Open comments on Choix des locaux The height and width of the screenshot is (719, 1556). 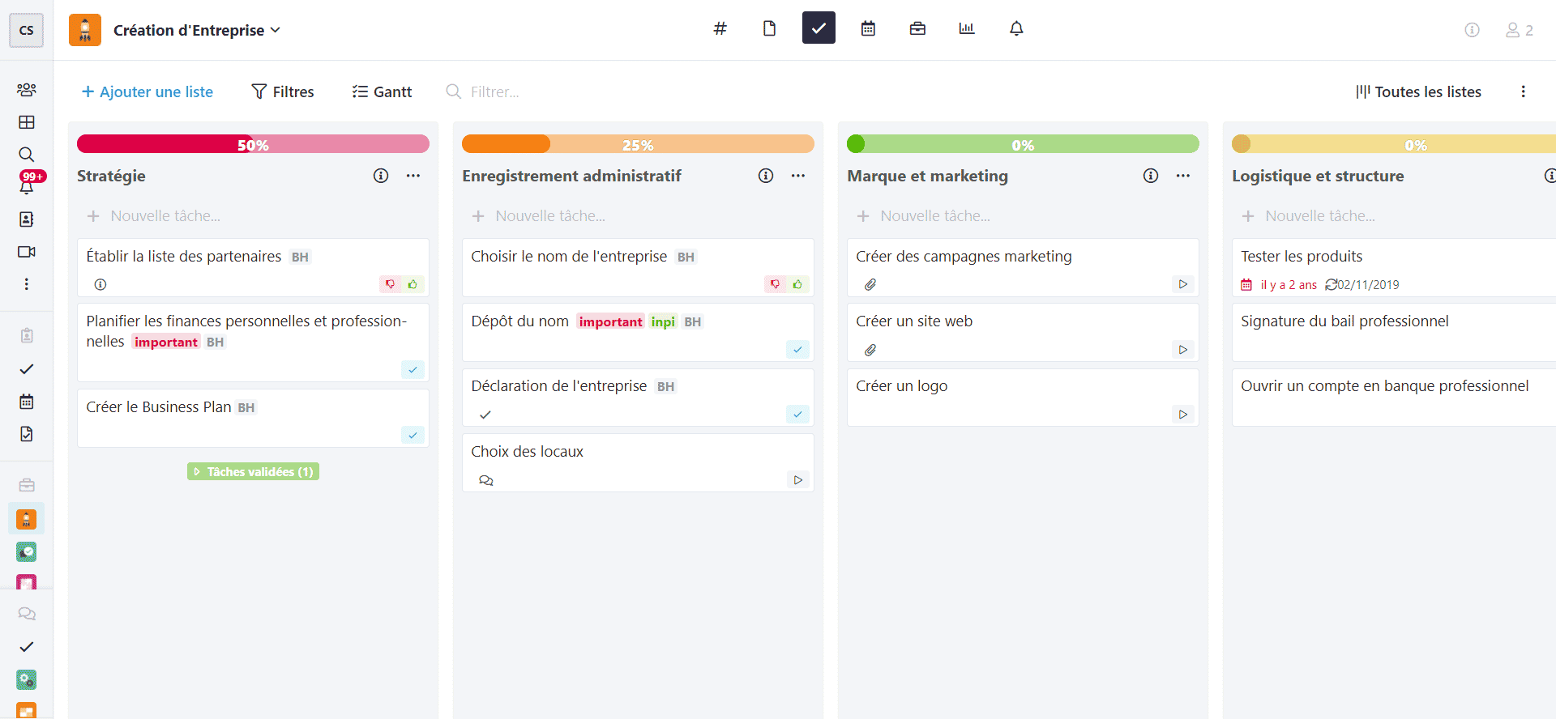(x=485, y=480)
